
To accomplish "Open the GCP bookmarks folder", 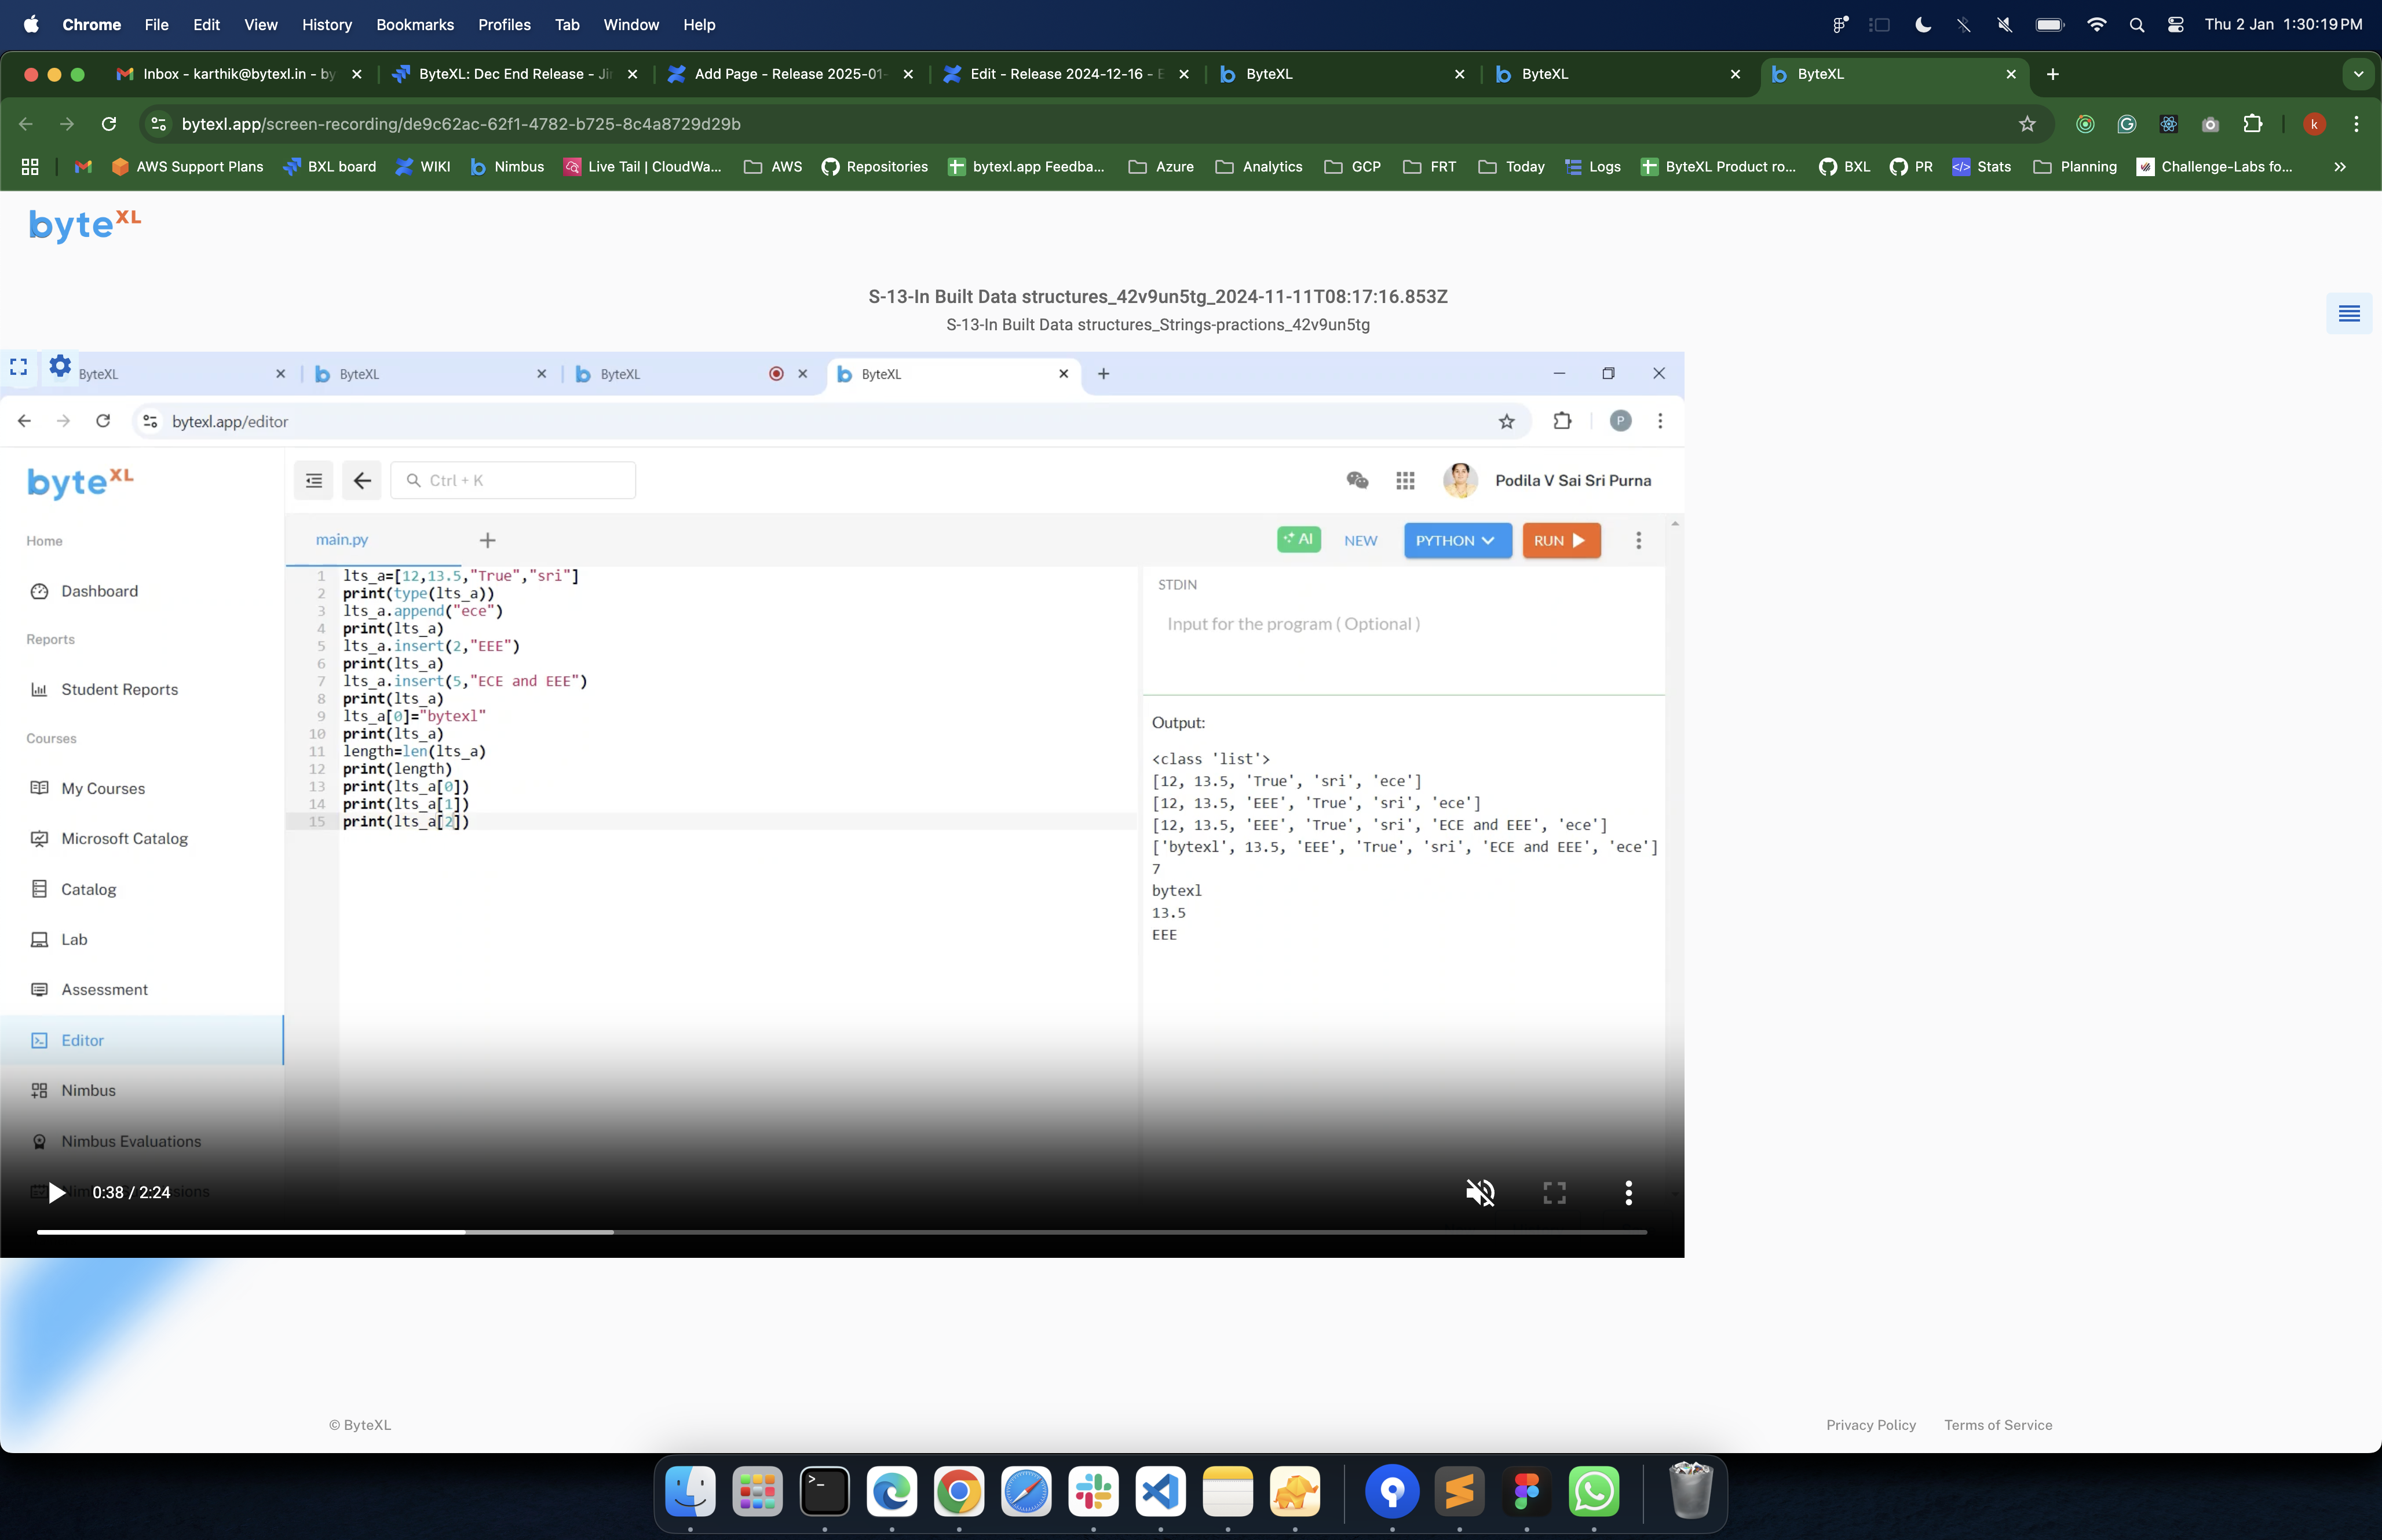I will (1353, 167).
